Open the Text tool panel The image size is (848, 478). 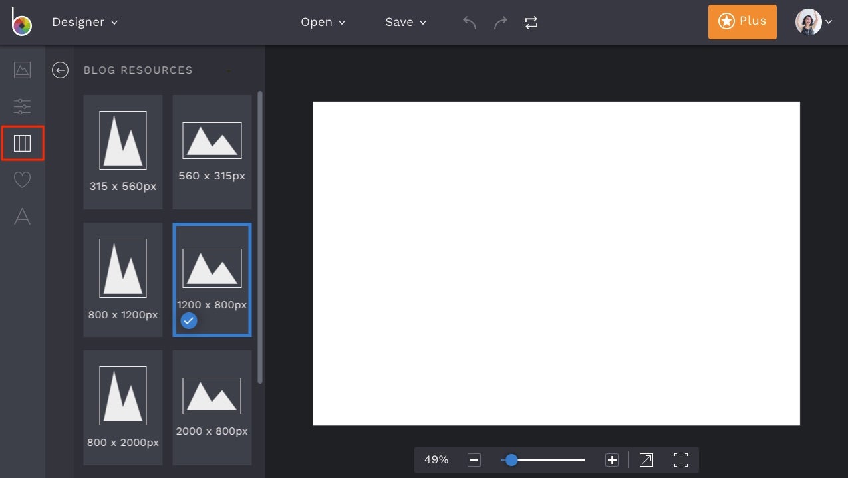(x=22, y=217)
